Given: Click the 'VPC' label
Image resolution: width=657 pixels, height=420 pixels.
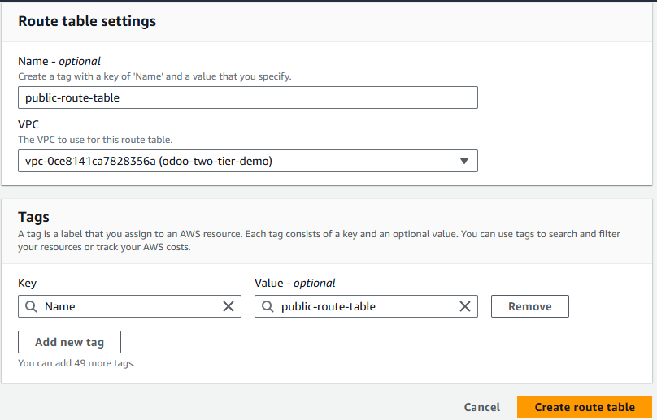Looking at the screenshot, I should tap(28, 124).
